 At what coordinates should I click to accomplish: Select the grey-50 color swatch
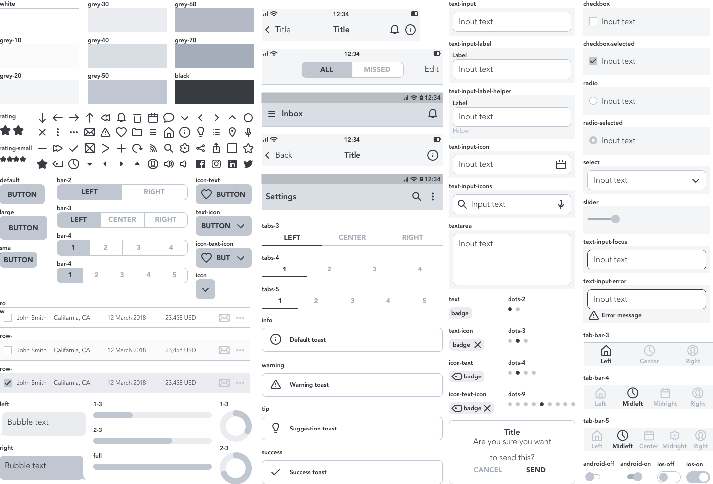pos(127,92)
